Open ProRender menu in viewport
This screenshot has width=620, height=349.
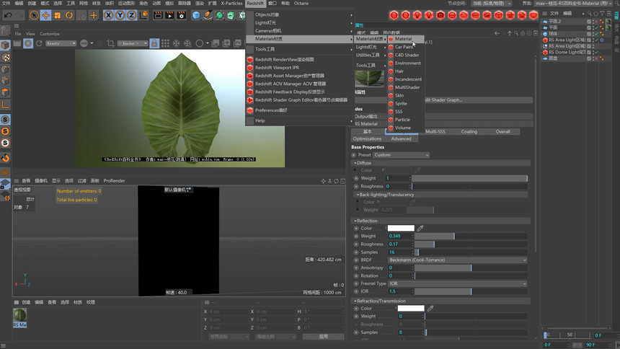pos(115,180)
